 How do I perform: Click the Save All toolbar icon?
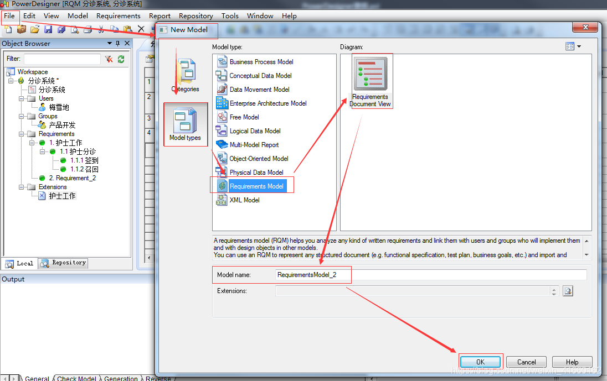[x=61, y=29]
